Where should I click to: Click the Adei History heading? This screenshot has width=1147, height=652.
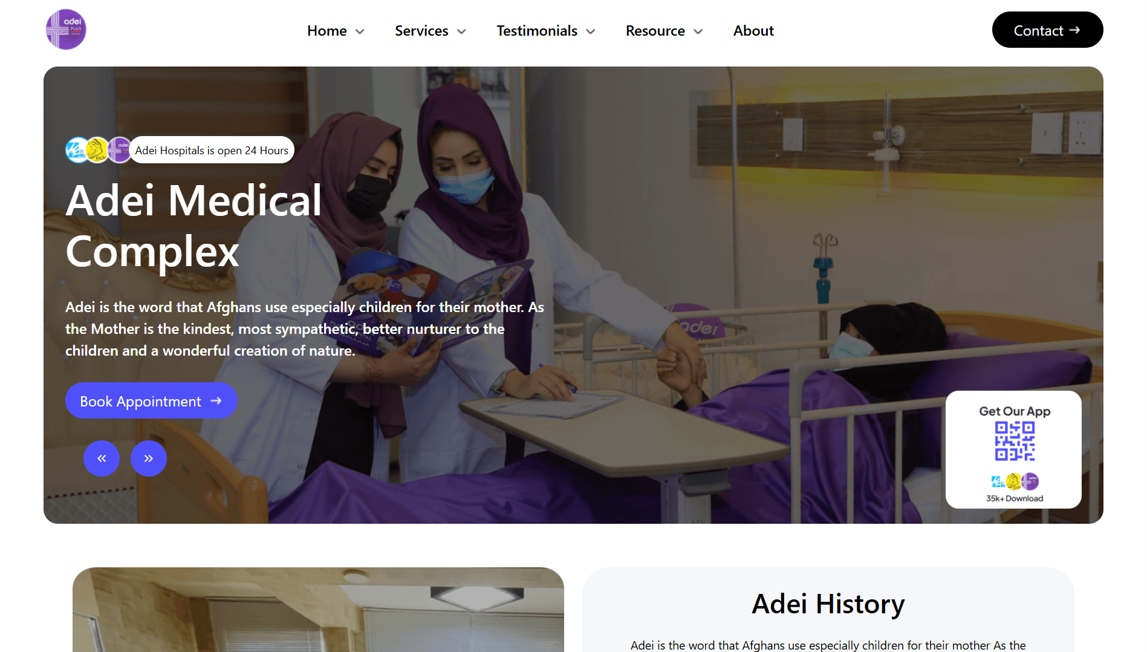point(828,604)
